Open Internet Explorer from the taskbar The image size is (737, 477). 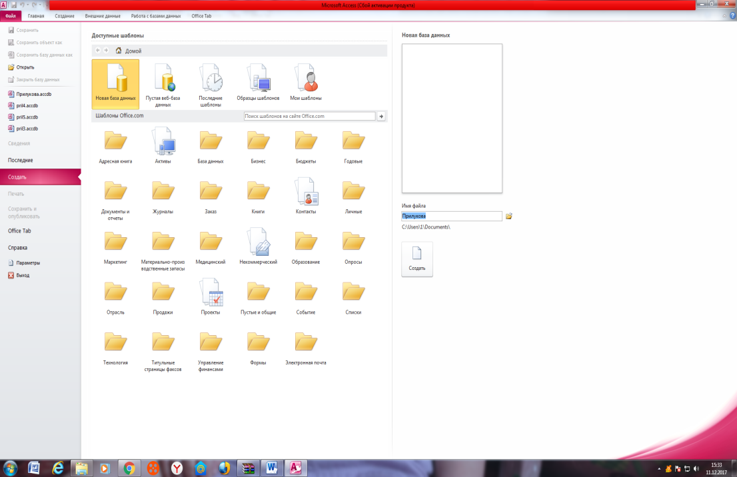[x=58, y=468]
